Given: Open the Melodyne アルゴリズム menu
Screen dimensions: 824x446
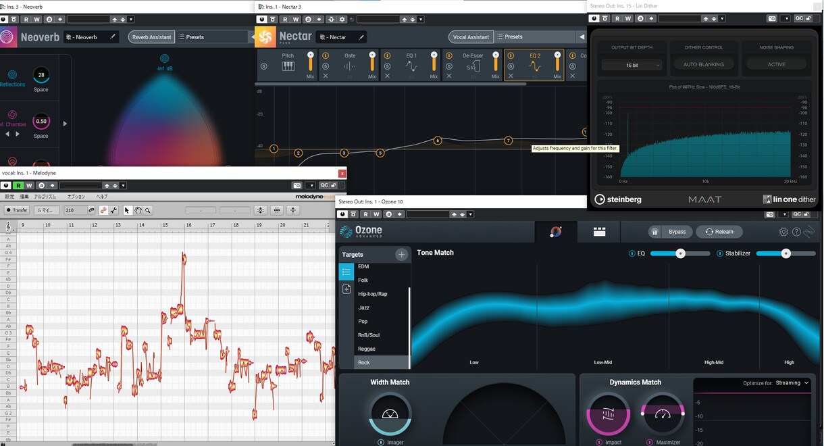Looking at the screenshot, I should [x=45, y=197].
